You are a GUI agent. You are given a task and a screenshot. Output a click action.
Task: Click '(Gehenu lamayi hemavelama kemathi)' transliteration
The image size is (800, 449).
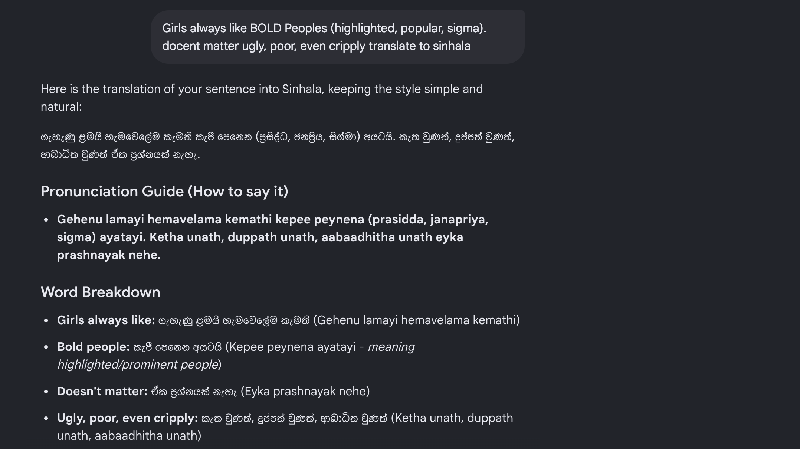pos(416,320)
